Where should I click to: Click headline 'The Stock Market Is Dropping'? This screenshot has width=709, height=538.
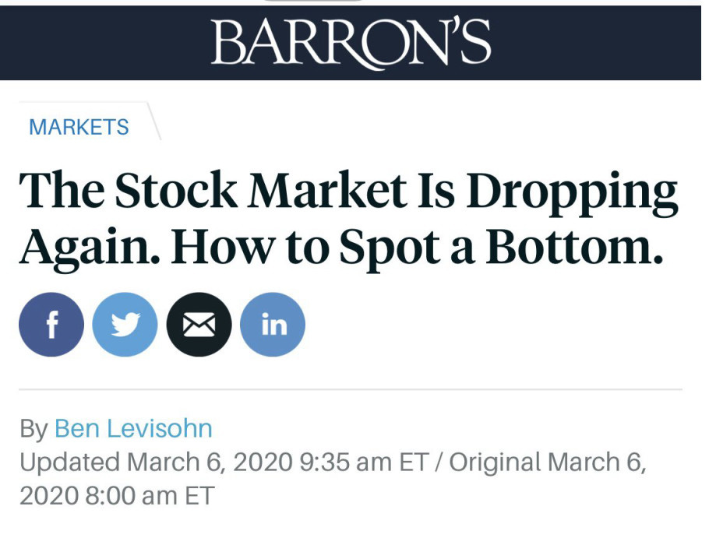point(348,191)
